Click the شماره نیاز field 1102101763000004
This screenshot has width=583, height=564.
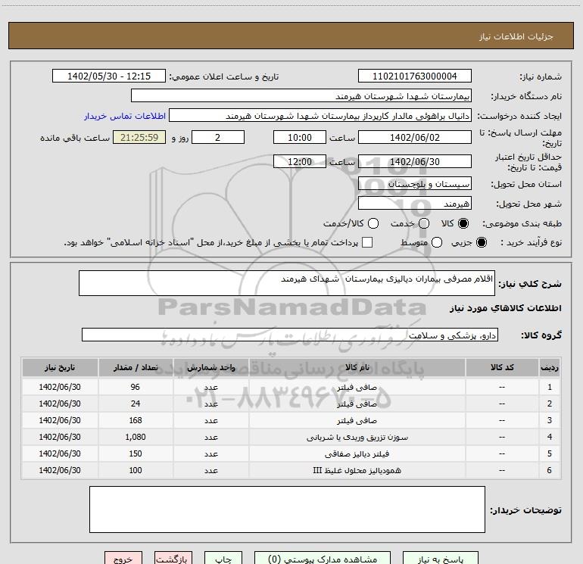click(415, 76)
